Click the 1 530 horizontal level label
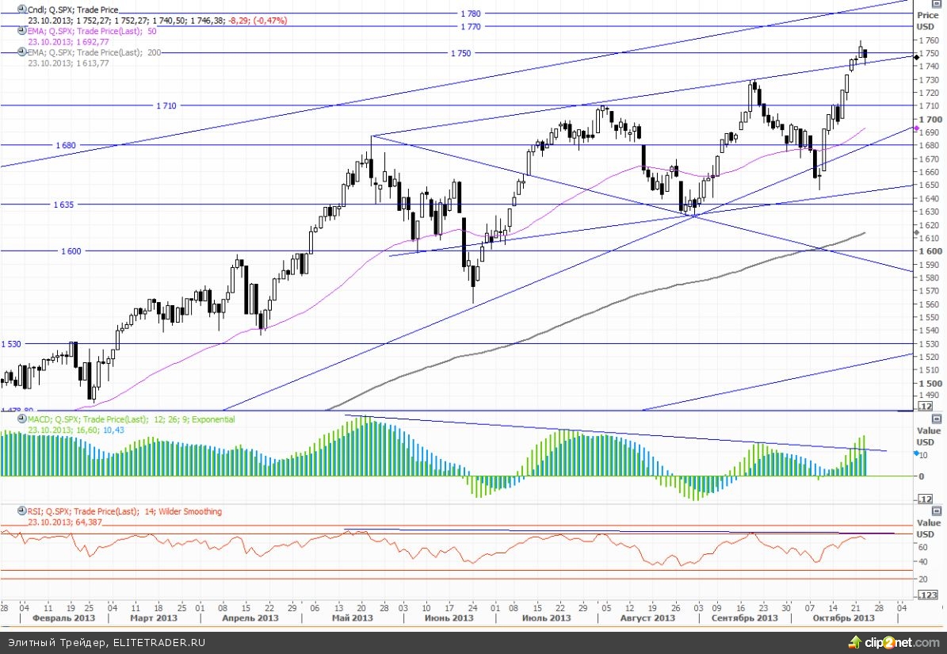This screenshot has height=654, width=947. [11, 344]
